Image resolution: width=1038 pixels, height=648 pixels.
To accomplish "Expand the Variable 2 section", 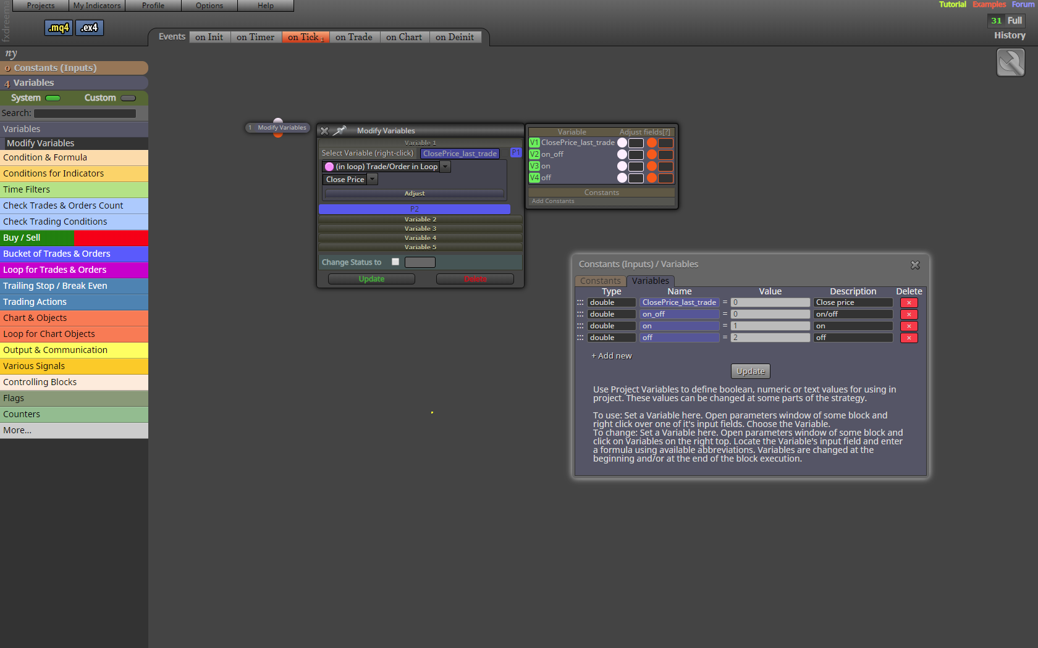I will pyautogui.click(x=421, y=219).
